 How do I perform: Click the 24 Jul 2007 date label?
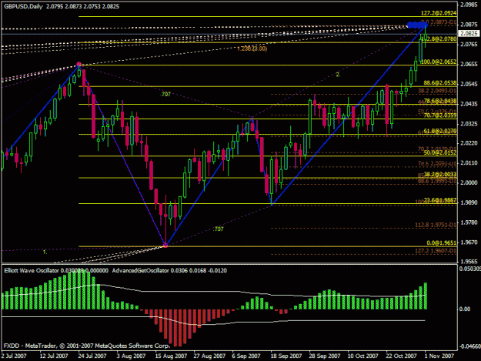(x=92, y=356)
